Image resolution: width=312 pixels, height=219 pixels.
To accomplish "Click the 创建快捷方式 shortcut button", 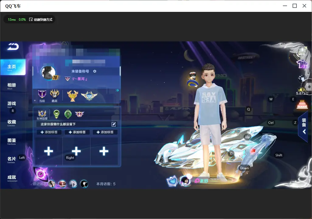I will pos(41,19).
